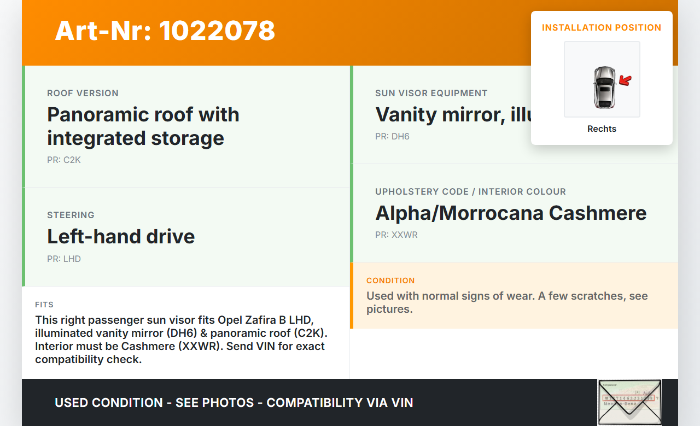Click the red arrow pointing at car

(x=625, y=81)
